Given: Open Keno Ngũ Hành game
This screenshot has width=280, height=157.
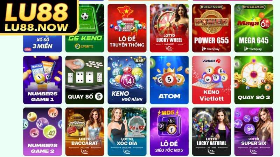Looking at the screenshot, I should click(x=127, y=80).
